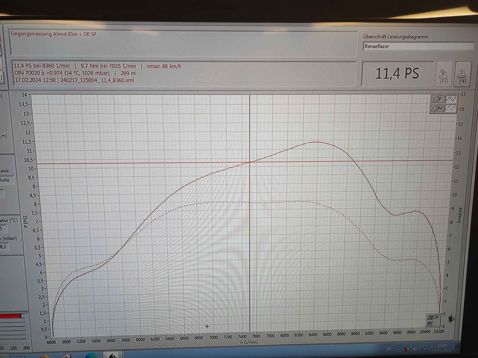Viewport: 478px width, 358px height.
Task: Click the volume speaker tray icon
Action: [415, 349]
